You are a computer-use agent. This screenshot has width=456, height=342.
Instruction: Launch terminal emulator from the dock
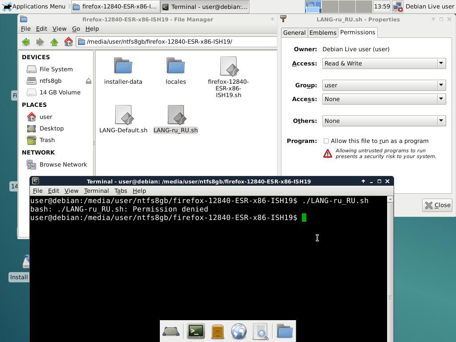(196, 331)
